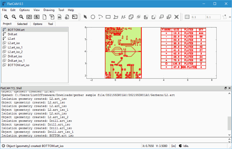Toggle snap to grid icon
This screenshot has width=232, height=149.
187,17
